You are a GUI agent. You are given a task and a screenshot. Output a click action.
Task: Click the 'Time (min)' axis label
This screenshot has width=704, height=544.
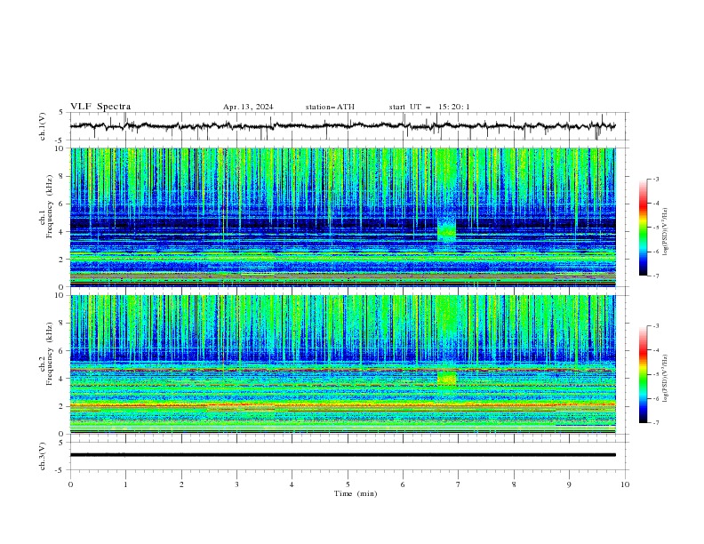356,493
